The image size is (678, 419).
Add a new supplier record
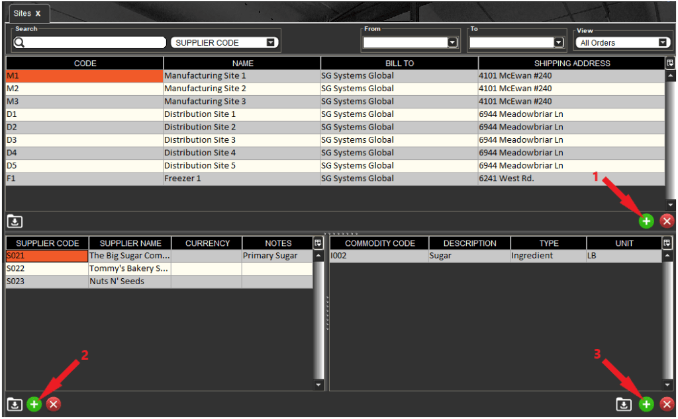tap(34, 404)
